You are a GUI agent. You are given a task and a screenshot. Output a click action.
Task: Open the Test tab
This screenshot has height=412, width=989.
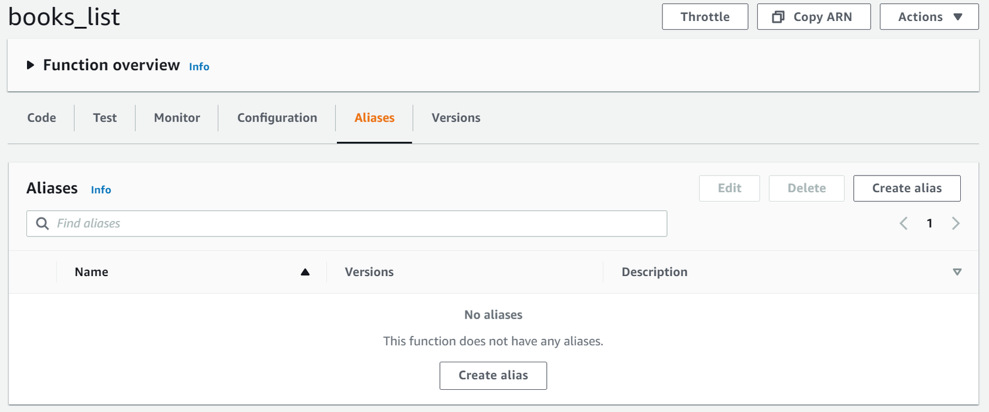click(x=105, y=118)
